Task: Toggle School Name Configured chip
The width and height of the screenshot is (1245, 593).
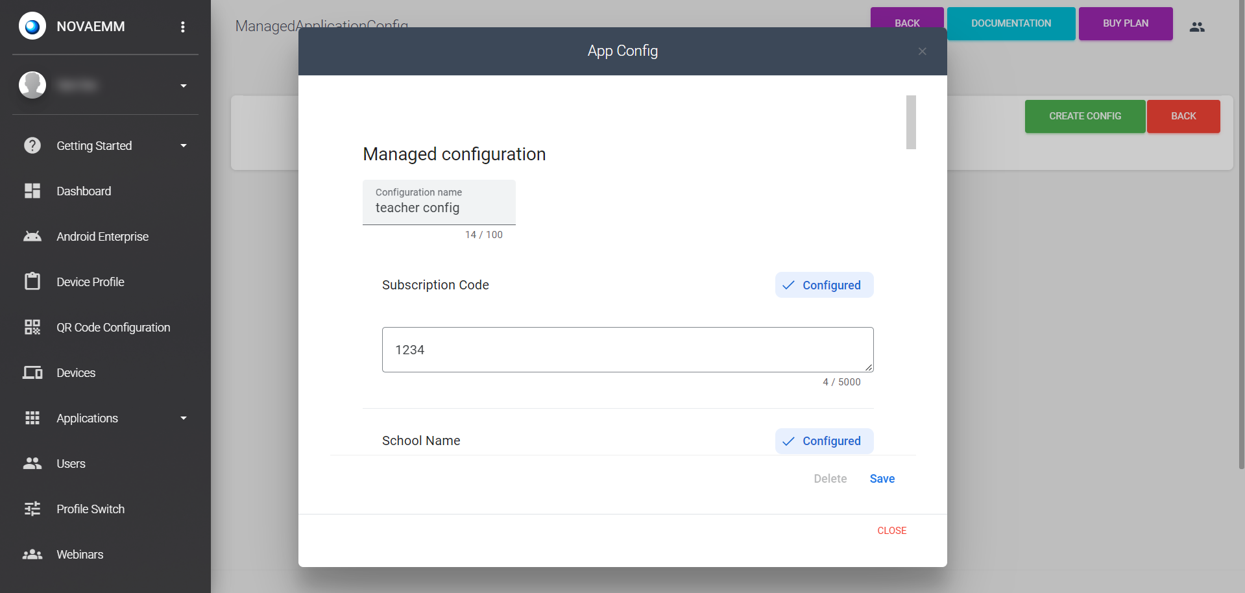Action: 824,441
